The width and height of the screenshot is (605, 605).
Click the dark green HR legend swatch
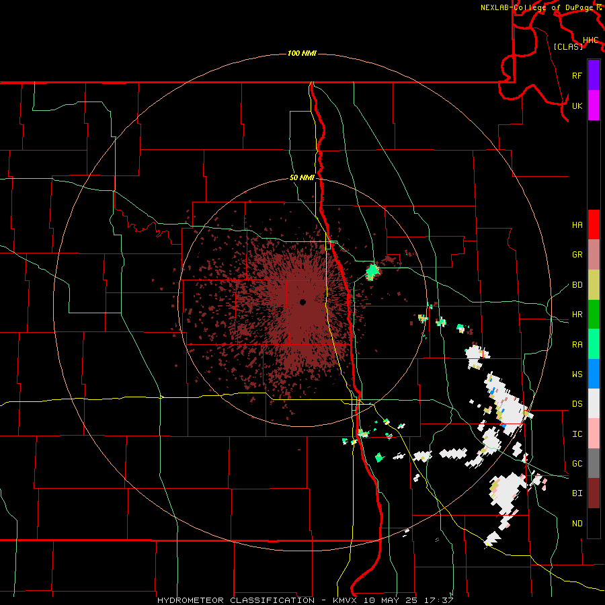(x=594, y=315)
